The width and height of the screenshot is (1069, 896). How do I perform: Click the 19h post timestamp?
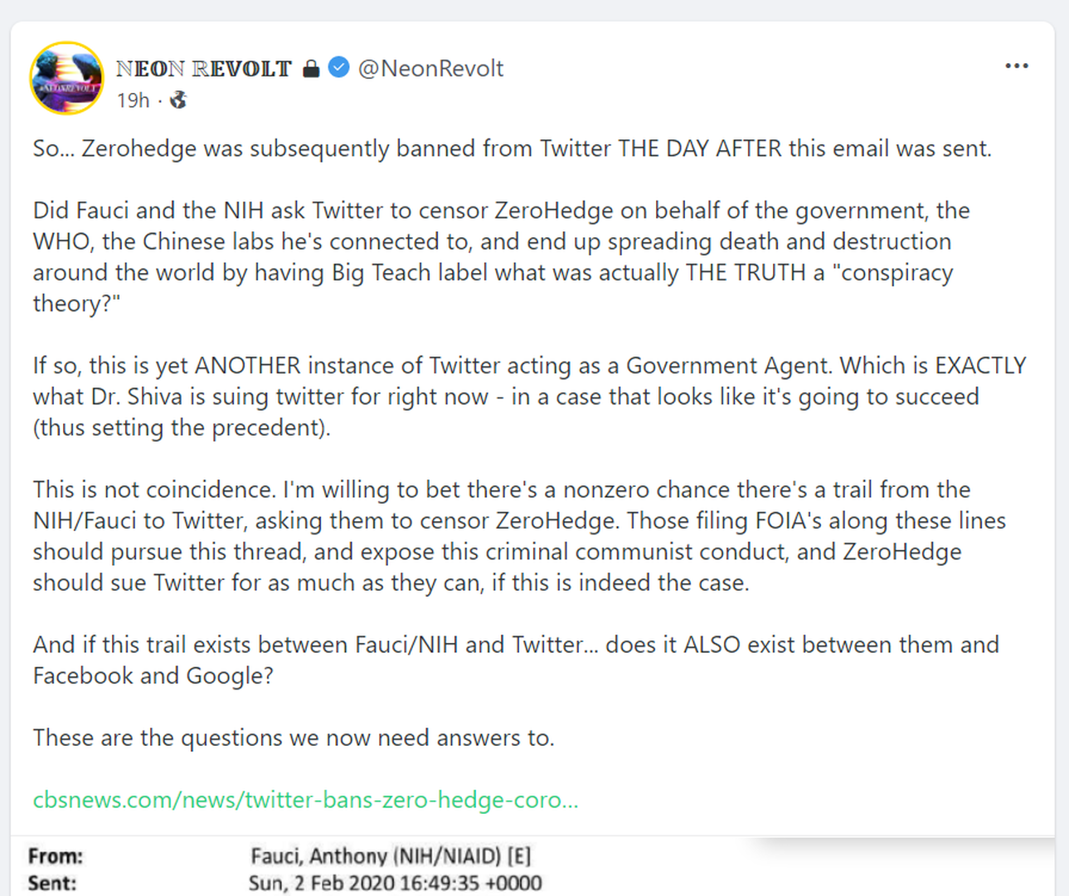click(133, 100)
